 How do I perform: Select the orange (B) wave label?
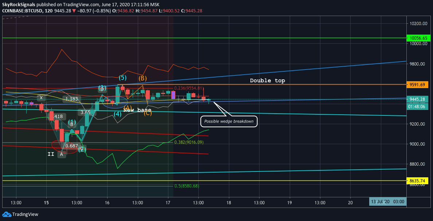(x=143, y=78)
